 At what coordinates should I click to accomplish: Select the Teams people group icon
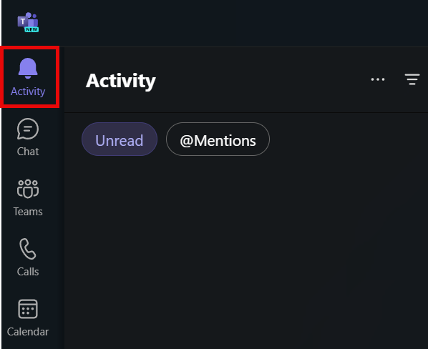pyautogui.click(x=28, y=189)
